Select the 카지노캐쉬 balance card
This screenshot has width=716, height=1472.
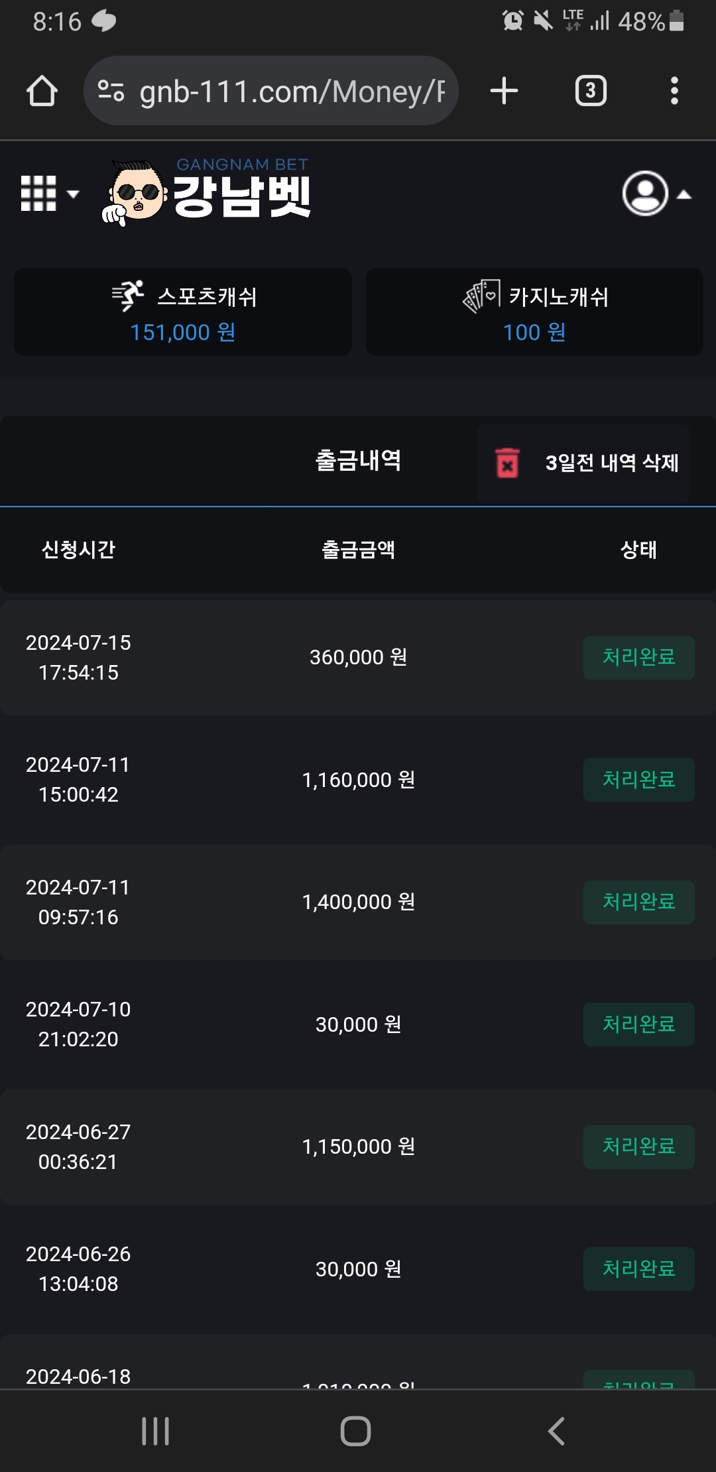(x=534, y=312)
